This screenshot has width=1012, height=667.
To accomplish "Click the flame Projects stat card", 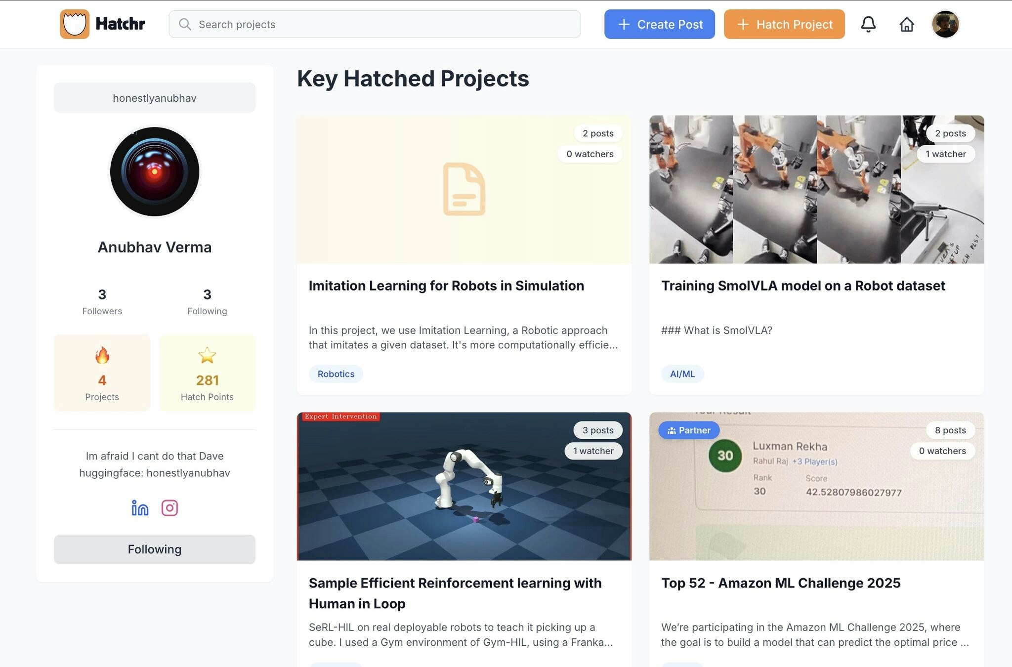I will click(x=102, y=373).
